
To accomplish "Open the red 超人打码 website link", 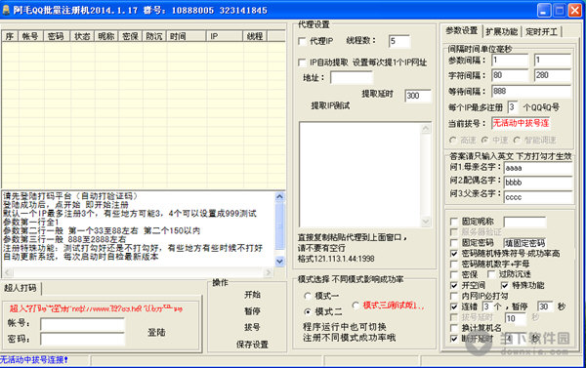I will (96, 308).
